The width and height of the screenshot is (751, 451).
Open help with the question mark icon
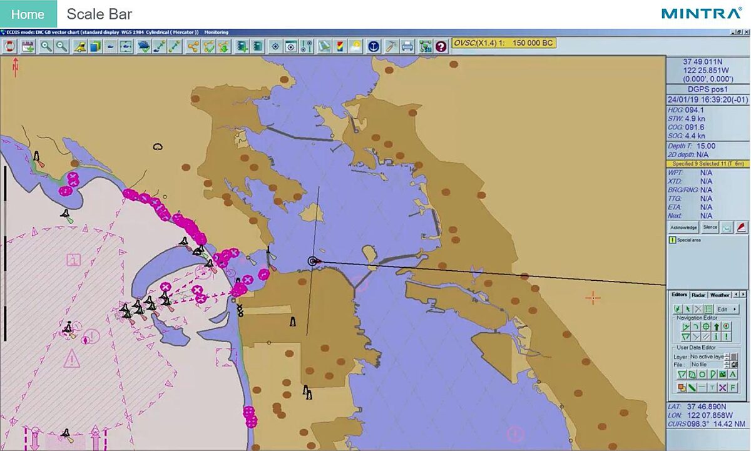pyautogui.click(x=441, y=46)
